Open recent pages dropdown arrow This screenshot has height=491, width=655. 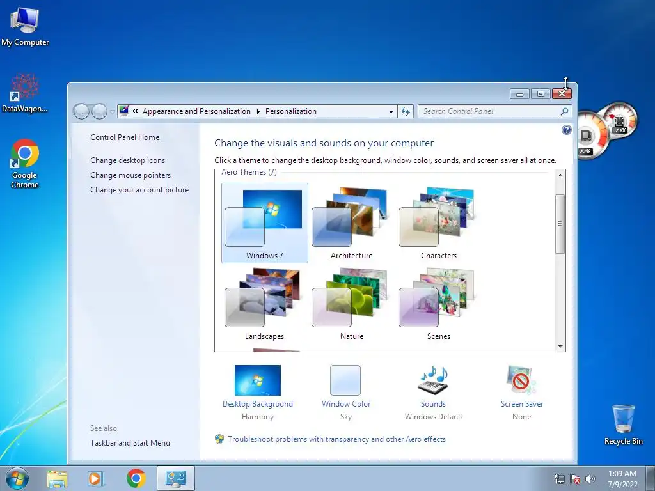click(113, 111)
